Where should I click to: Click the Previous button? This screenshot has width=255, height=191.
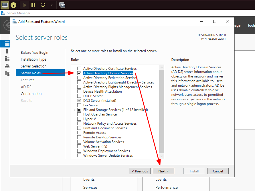140,171
